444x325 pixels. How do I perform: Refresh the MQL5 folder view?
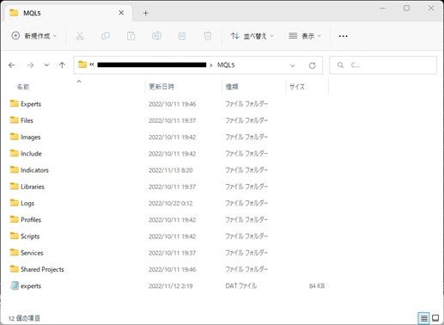(x=313, y=65)
